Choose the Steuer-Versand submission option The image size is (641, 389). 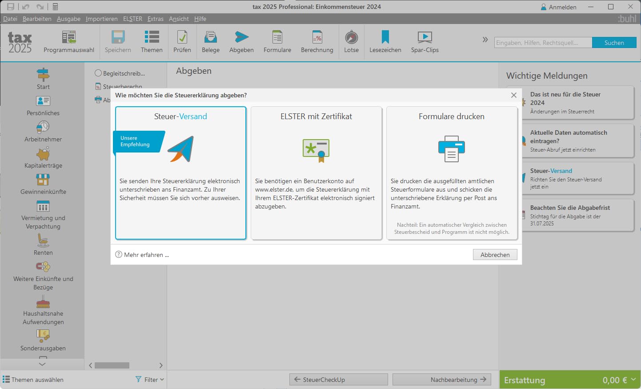180,173
